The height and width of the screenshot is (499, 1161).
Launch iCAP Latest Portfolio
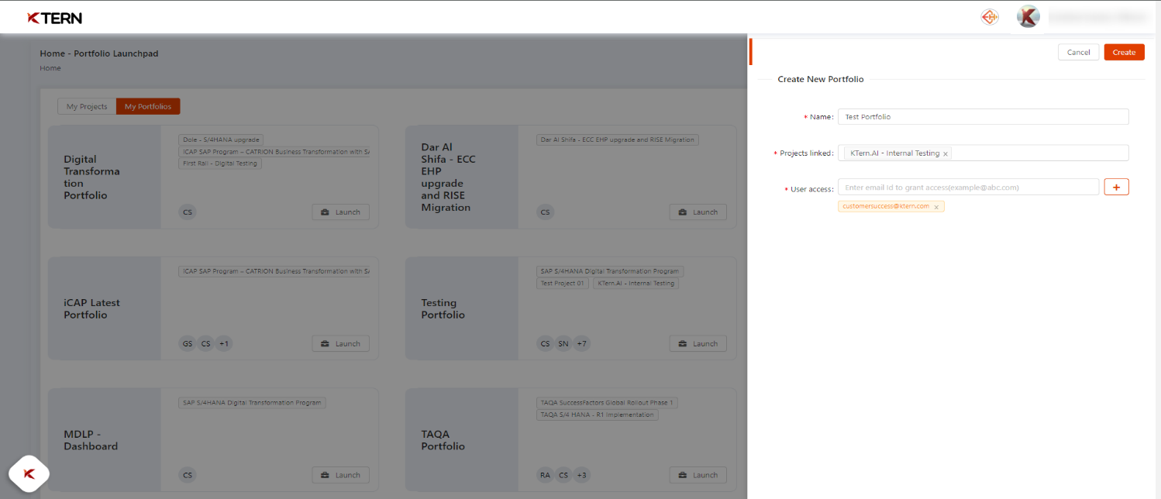(x=341, y=343)
